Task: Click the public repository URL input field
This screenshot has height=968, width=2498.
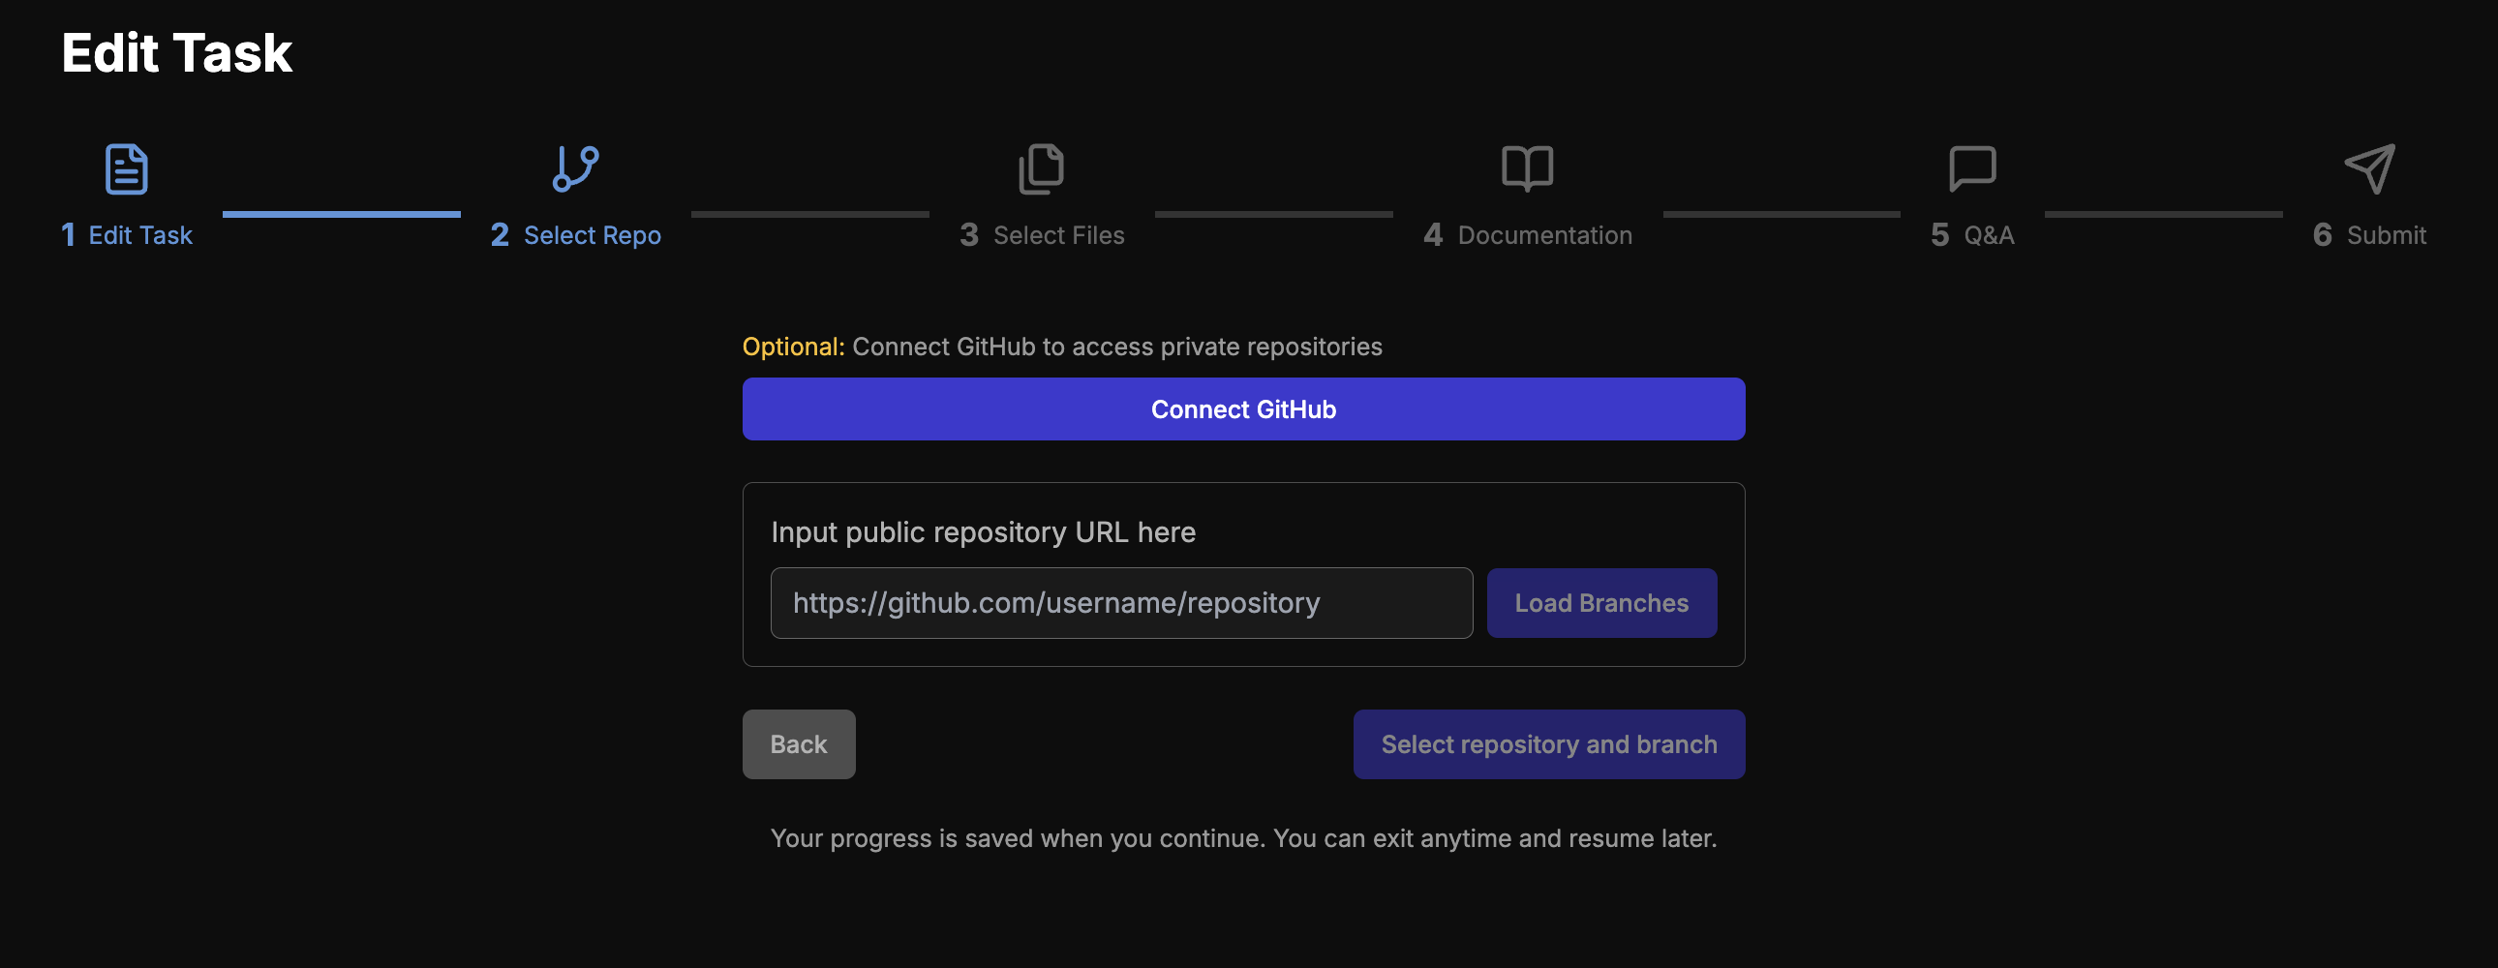Action: pos(1121,602)
